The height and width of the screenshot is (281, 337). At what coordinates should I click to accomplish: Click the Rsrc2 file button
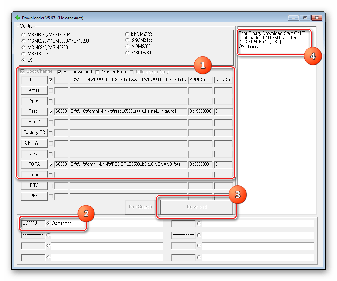[x=34, y=122]
